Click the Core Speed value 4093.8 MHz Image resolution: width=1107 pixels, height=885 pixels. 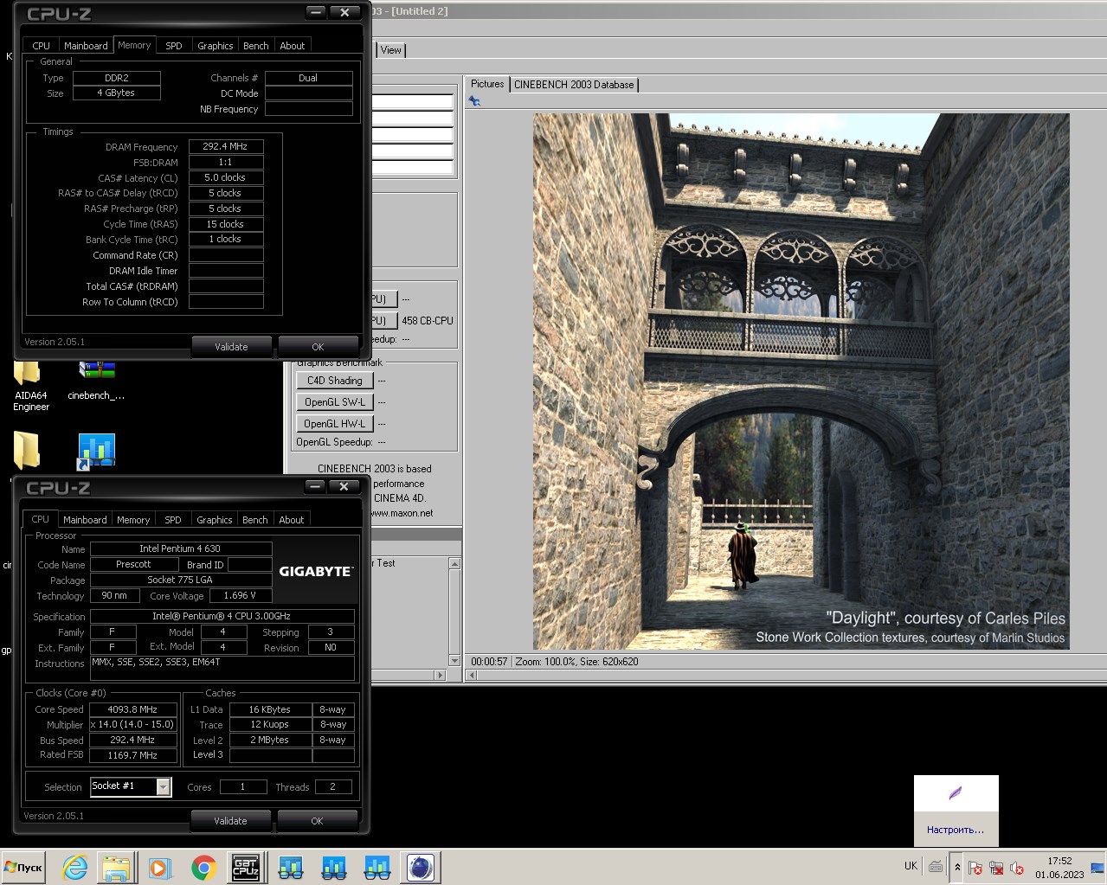tap(133, 709)
